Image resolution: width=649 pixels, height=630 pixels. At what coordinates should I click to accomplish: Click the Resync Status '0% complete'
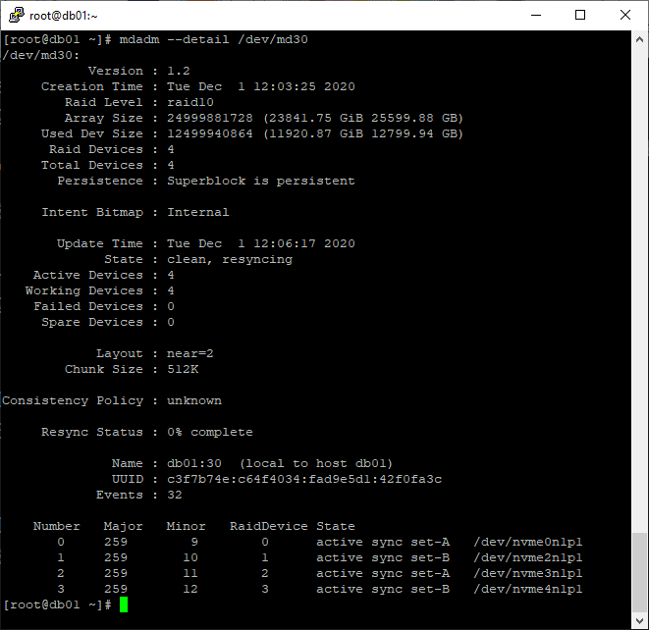coord(210,432)
